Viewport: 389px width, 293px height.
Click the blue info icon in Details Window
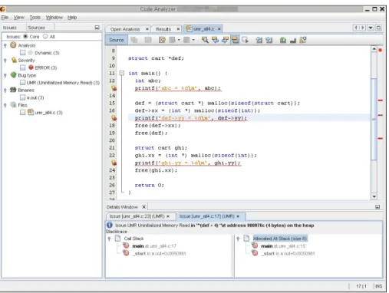(110, 225)
